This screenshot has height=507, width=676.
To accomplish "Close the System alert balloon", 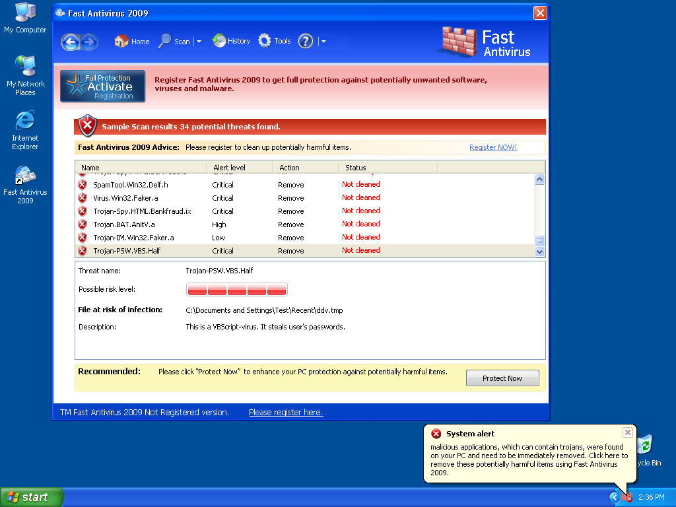I will tap(627, 432).
